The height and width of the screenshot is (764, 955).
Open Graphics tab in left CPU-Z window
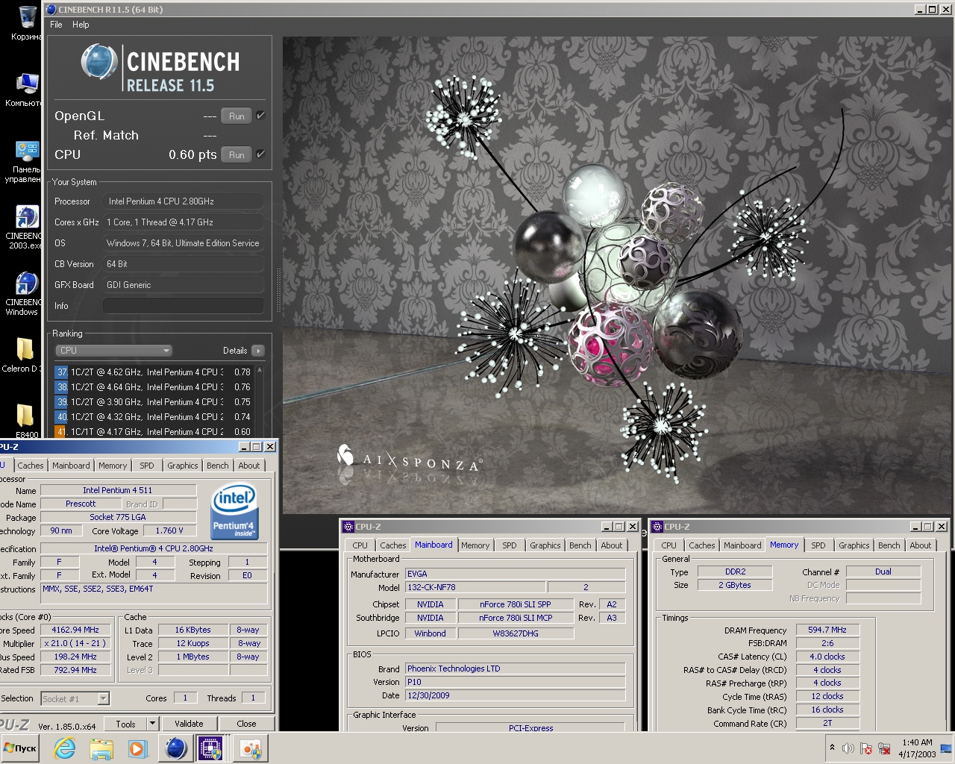pyautogui.click(x=183, y=466)
